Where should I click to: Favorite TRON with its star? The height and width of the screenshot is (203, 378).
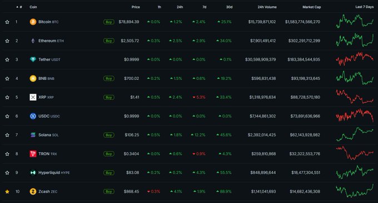(7, 154)
